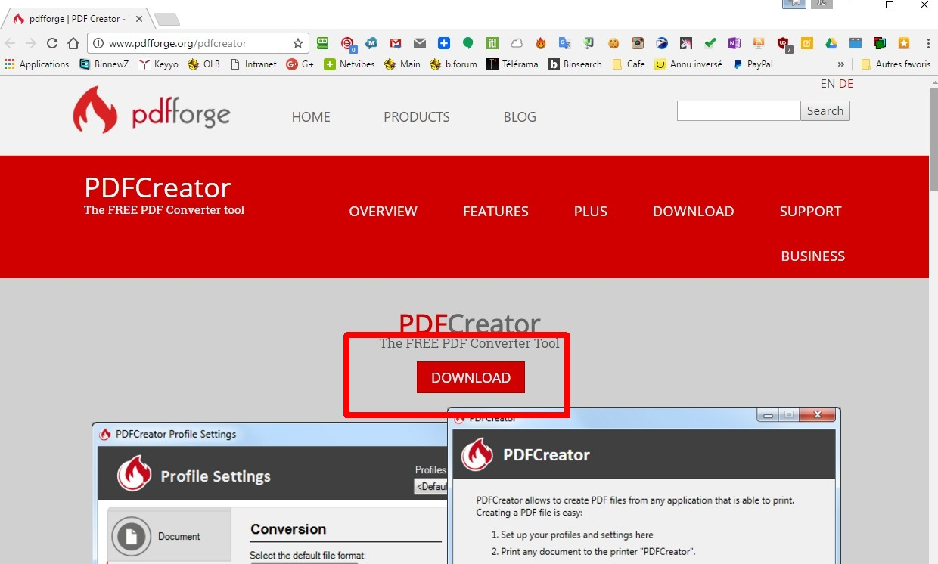Click the cloud extension icon
This screenshot has height=564, width=938.
[x=517, y=43]
